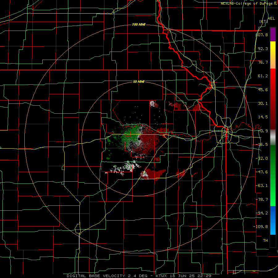Image resolution: width=278 pixels, height=278 pixels.
Task: Select the -109.8 legend value
Action: [x=261, y=227]
